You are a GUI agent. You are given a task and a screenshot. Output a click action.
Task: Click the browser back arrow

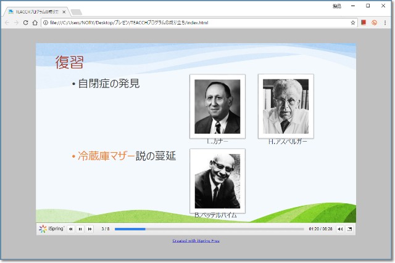coord(7,23)
